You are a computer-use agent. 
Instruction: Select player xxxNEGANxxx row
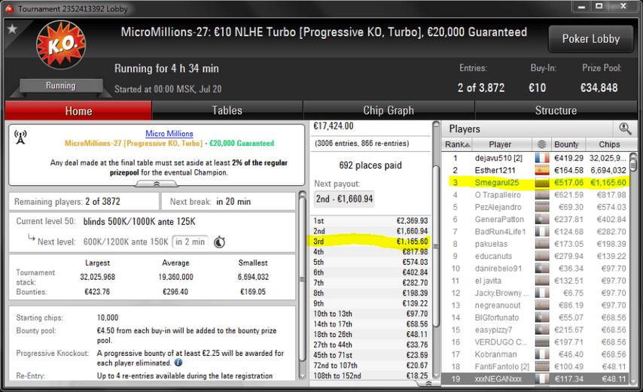coord(535,379)
